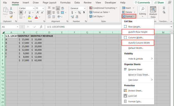The height and width of the screenshot is (106, 174).
Task: Click the Increase Decimal icon
Action: (72, 17)
